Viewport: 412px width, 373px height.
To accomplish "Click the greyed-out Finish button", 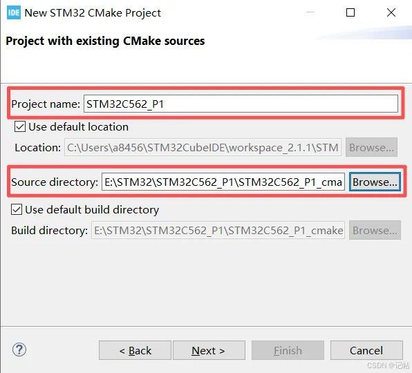I will 288,350.
